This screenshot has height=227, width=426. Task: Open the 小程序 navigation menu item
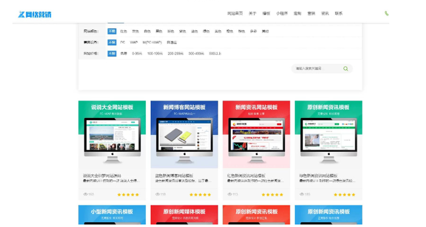pos(281,14)
